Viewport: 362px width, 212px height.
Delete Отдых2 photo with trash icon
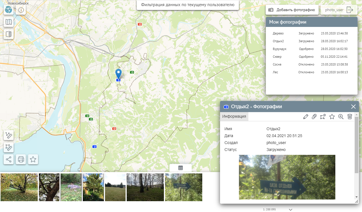pyautogui.click(x=350, y=117)
